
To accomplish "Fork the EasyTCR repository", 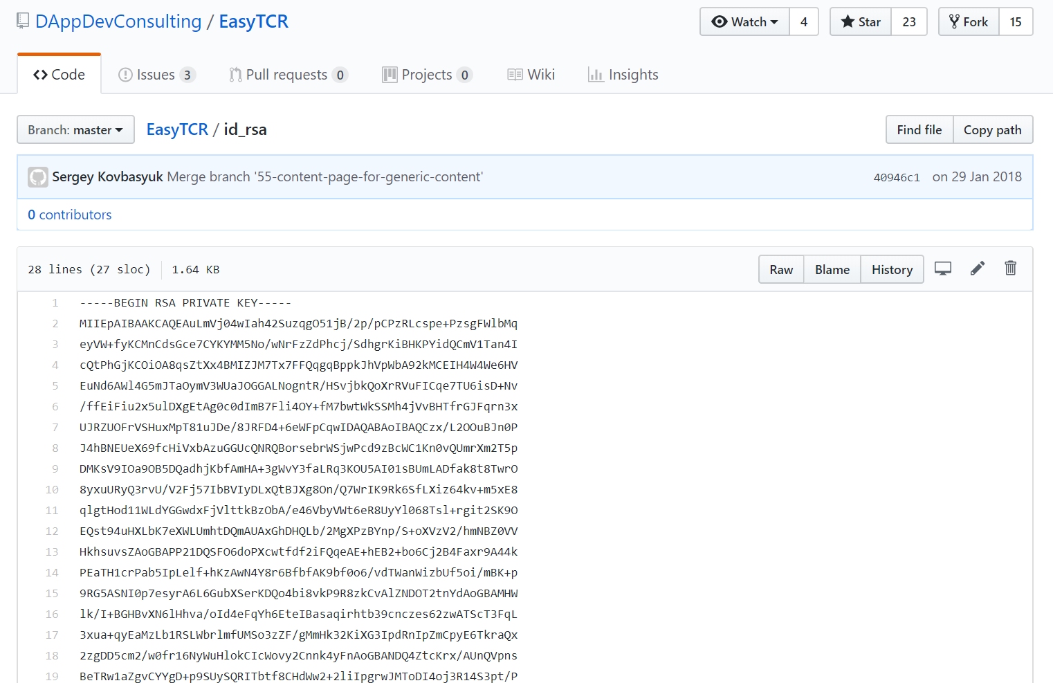I will pos(969,21).
